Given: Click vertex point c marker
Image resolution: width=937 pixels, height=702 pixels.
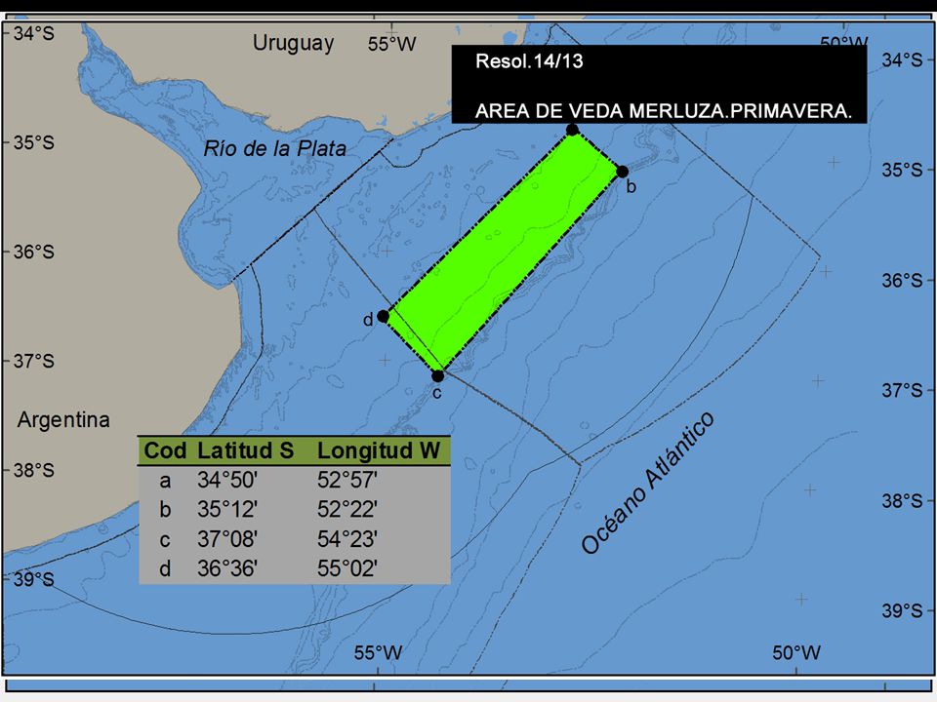Looking at the screenshot, I should point(438,376).
